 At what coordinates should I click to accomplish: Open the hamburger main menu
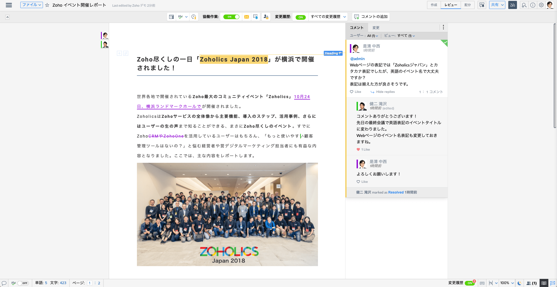click(x=9, y=5)
